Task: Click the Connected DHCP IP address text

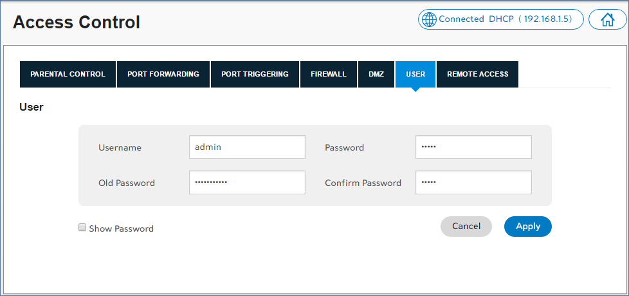Action: pyautogui.click(x=507, y=19)
